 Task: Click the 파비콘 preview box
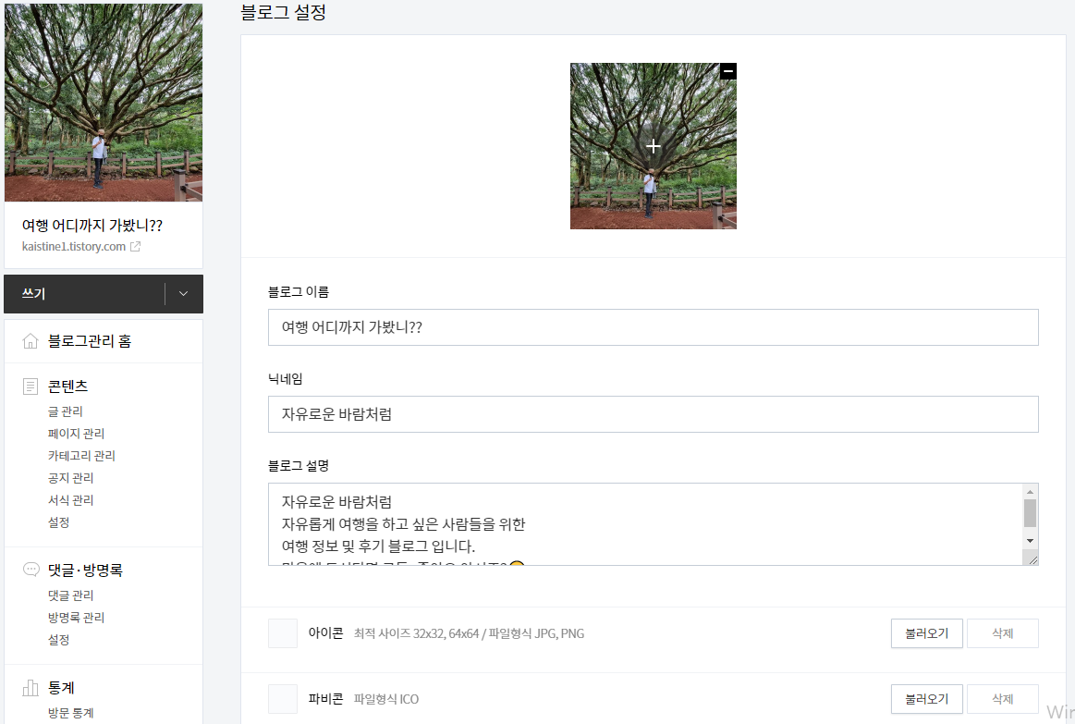(x=283, y=699)
